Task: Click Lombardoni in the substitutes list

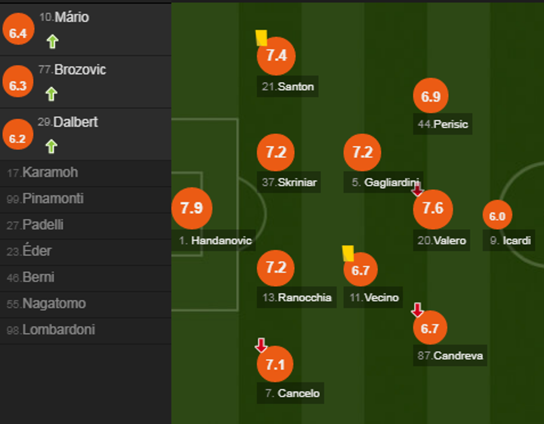Action: [51, 330]
